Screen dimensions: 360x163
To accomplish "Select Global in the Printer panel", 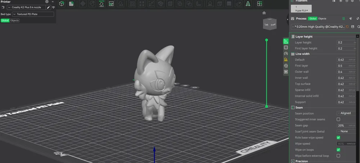I will [x=5, y=21].
